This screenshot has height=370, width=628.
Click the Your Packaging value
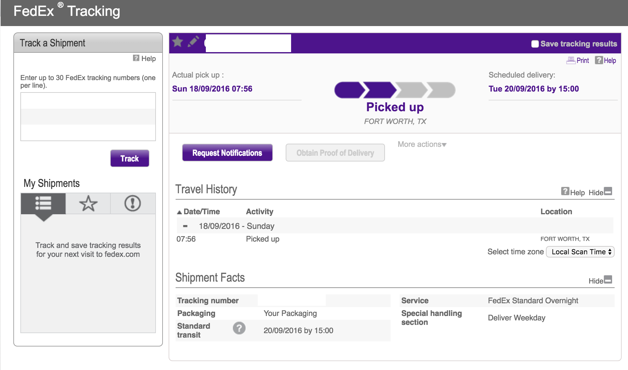[x=290, y=313]
